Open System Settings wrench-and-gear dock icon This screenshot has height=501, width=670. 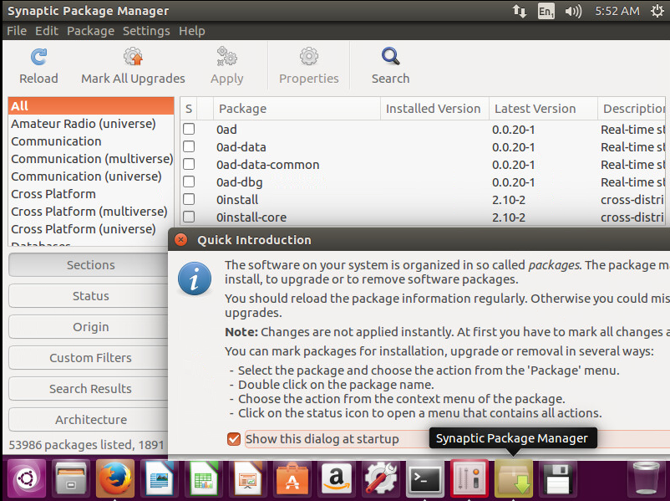click(x=381, y=478)
